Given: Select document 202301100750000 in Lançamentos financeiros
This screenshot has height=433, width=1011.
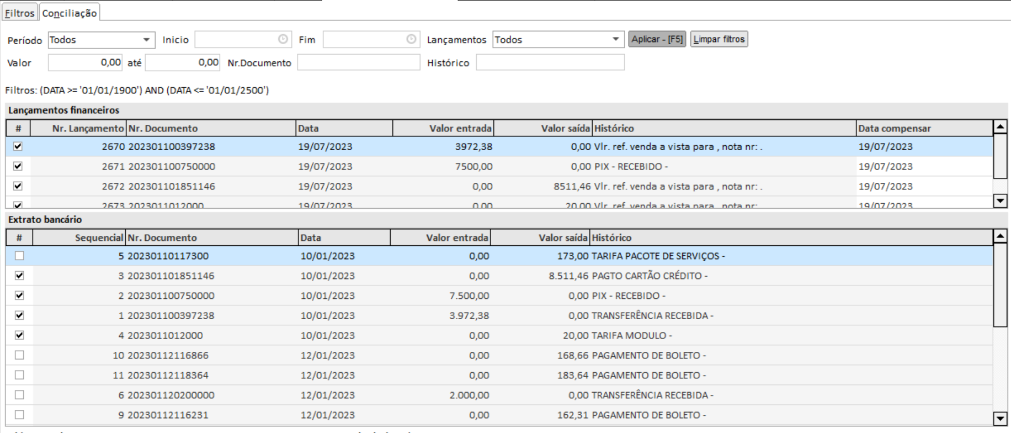Looking at the screenshot, I should [172, 167].
